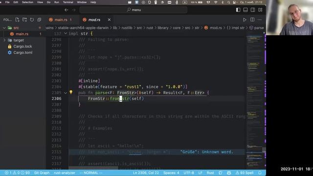The width and height of the screenshot is (313, 176).
Task: Open Cargo.toml in the Explorer
Action: click(x=23, y=52)
